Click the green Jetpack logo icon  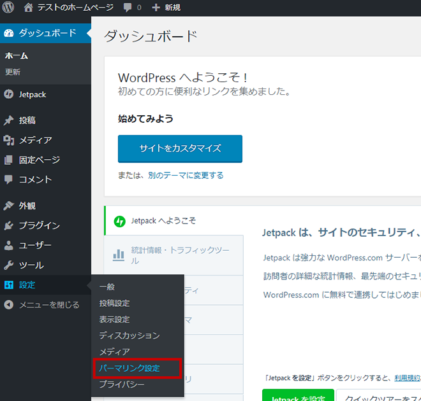pos(120,222)
